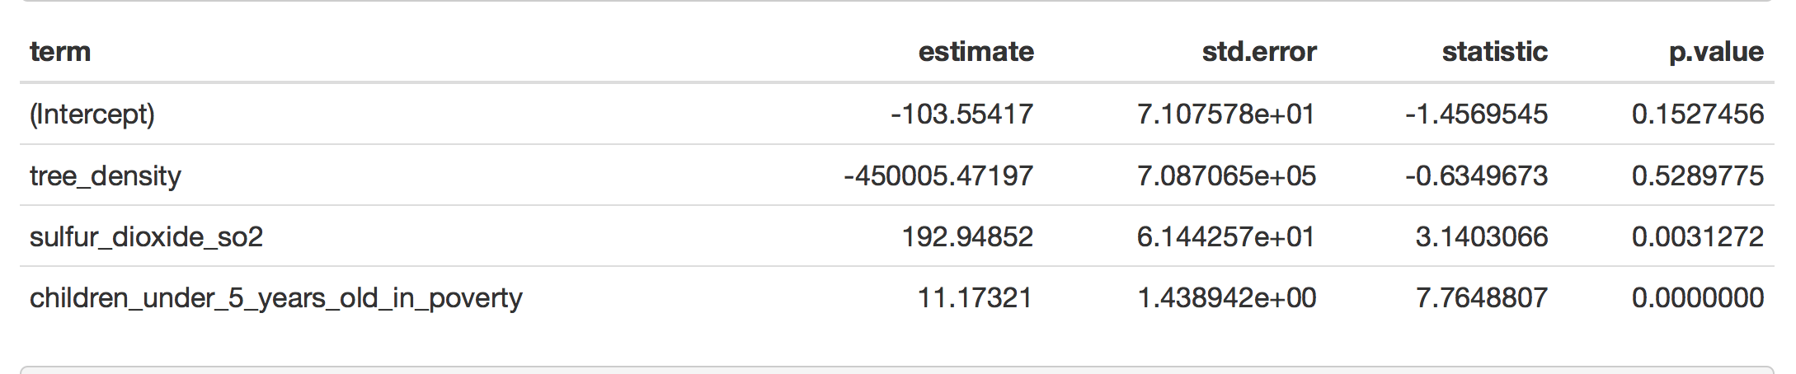Select the children_under_5_years_old_in_poverty term cell
Viewport: 1796px width, 374px height.
tap(276, 298)
